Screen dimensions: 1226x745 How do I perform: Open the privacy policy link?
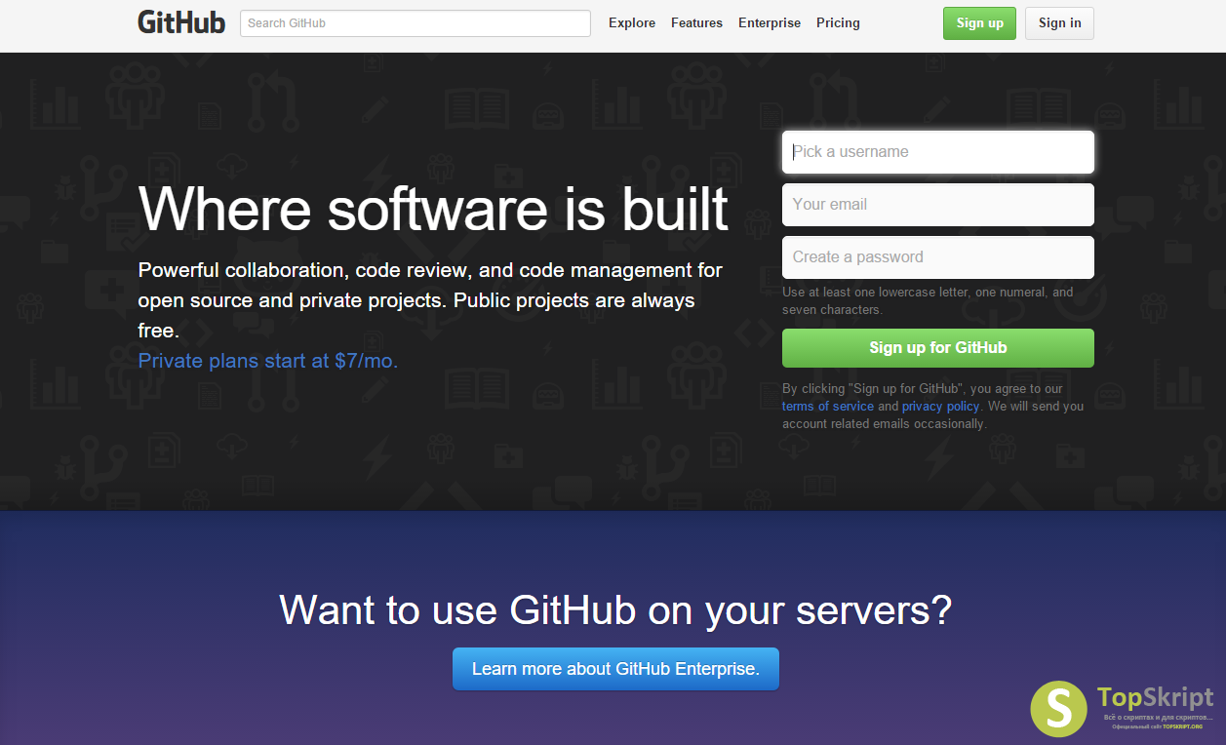[940, 407]
